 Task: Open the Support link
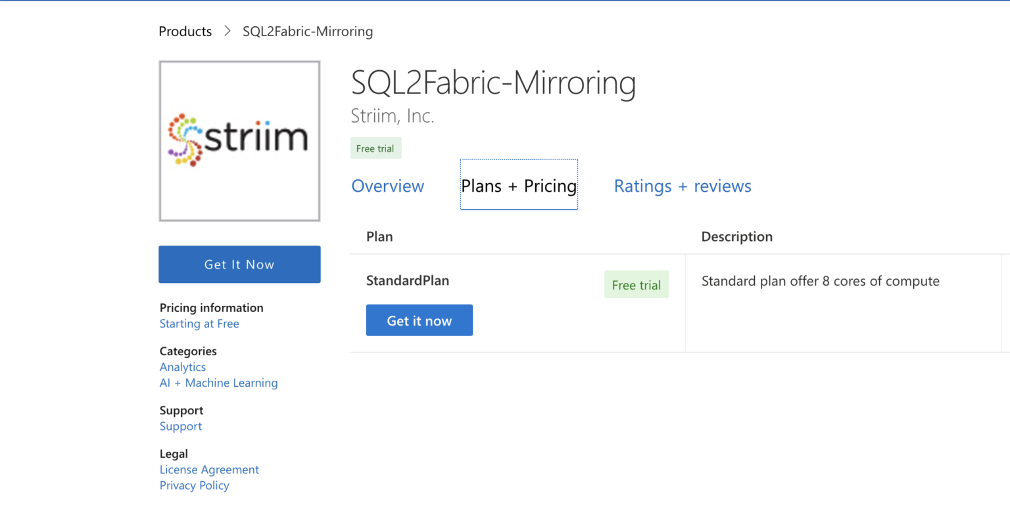[x=180, y=426]
